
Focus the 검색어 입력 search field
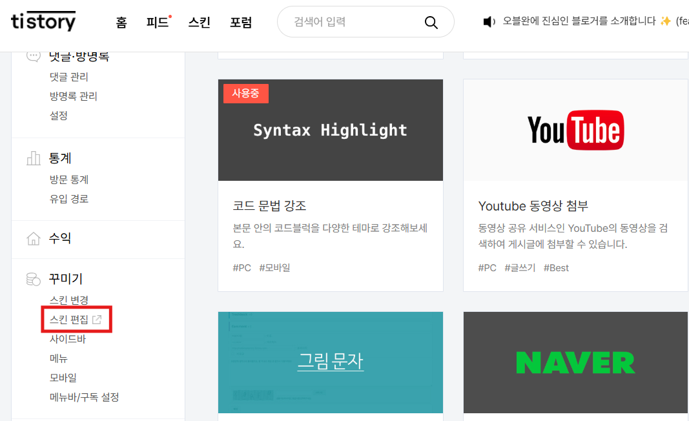tap(365, 21)
